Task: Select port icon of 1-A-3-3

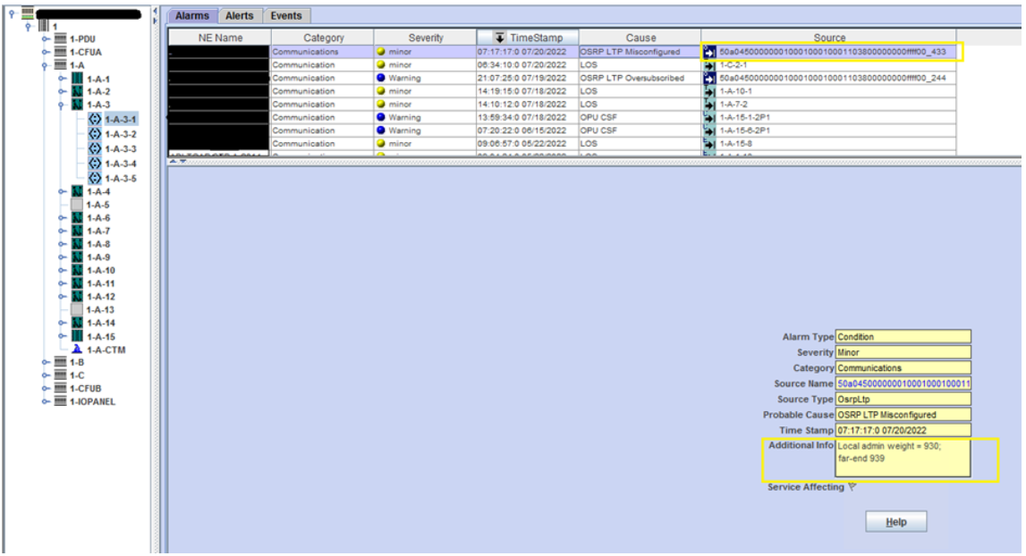Action: pyautogui.click(x=95, y=148)
